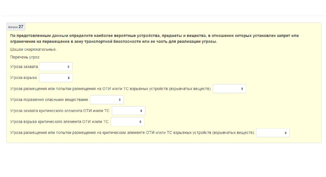
Task: Click label 'Угроза взрыва критического элемента ОТИ'
Action: click(x=59, y=122)
